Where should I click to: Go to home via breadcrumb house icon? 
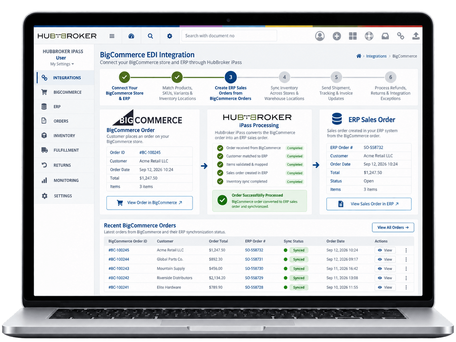point(359,56)
